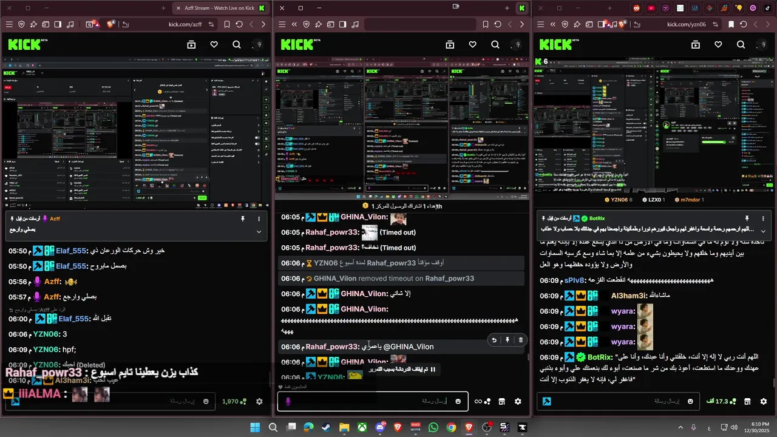
Task: Click Brave shield icon in left azff window
Action: click(21, 24)
